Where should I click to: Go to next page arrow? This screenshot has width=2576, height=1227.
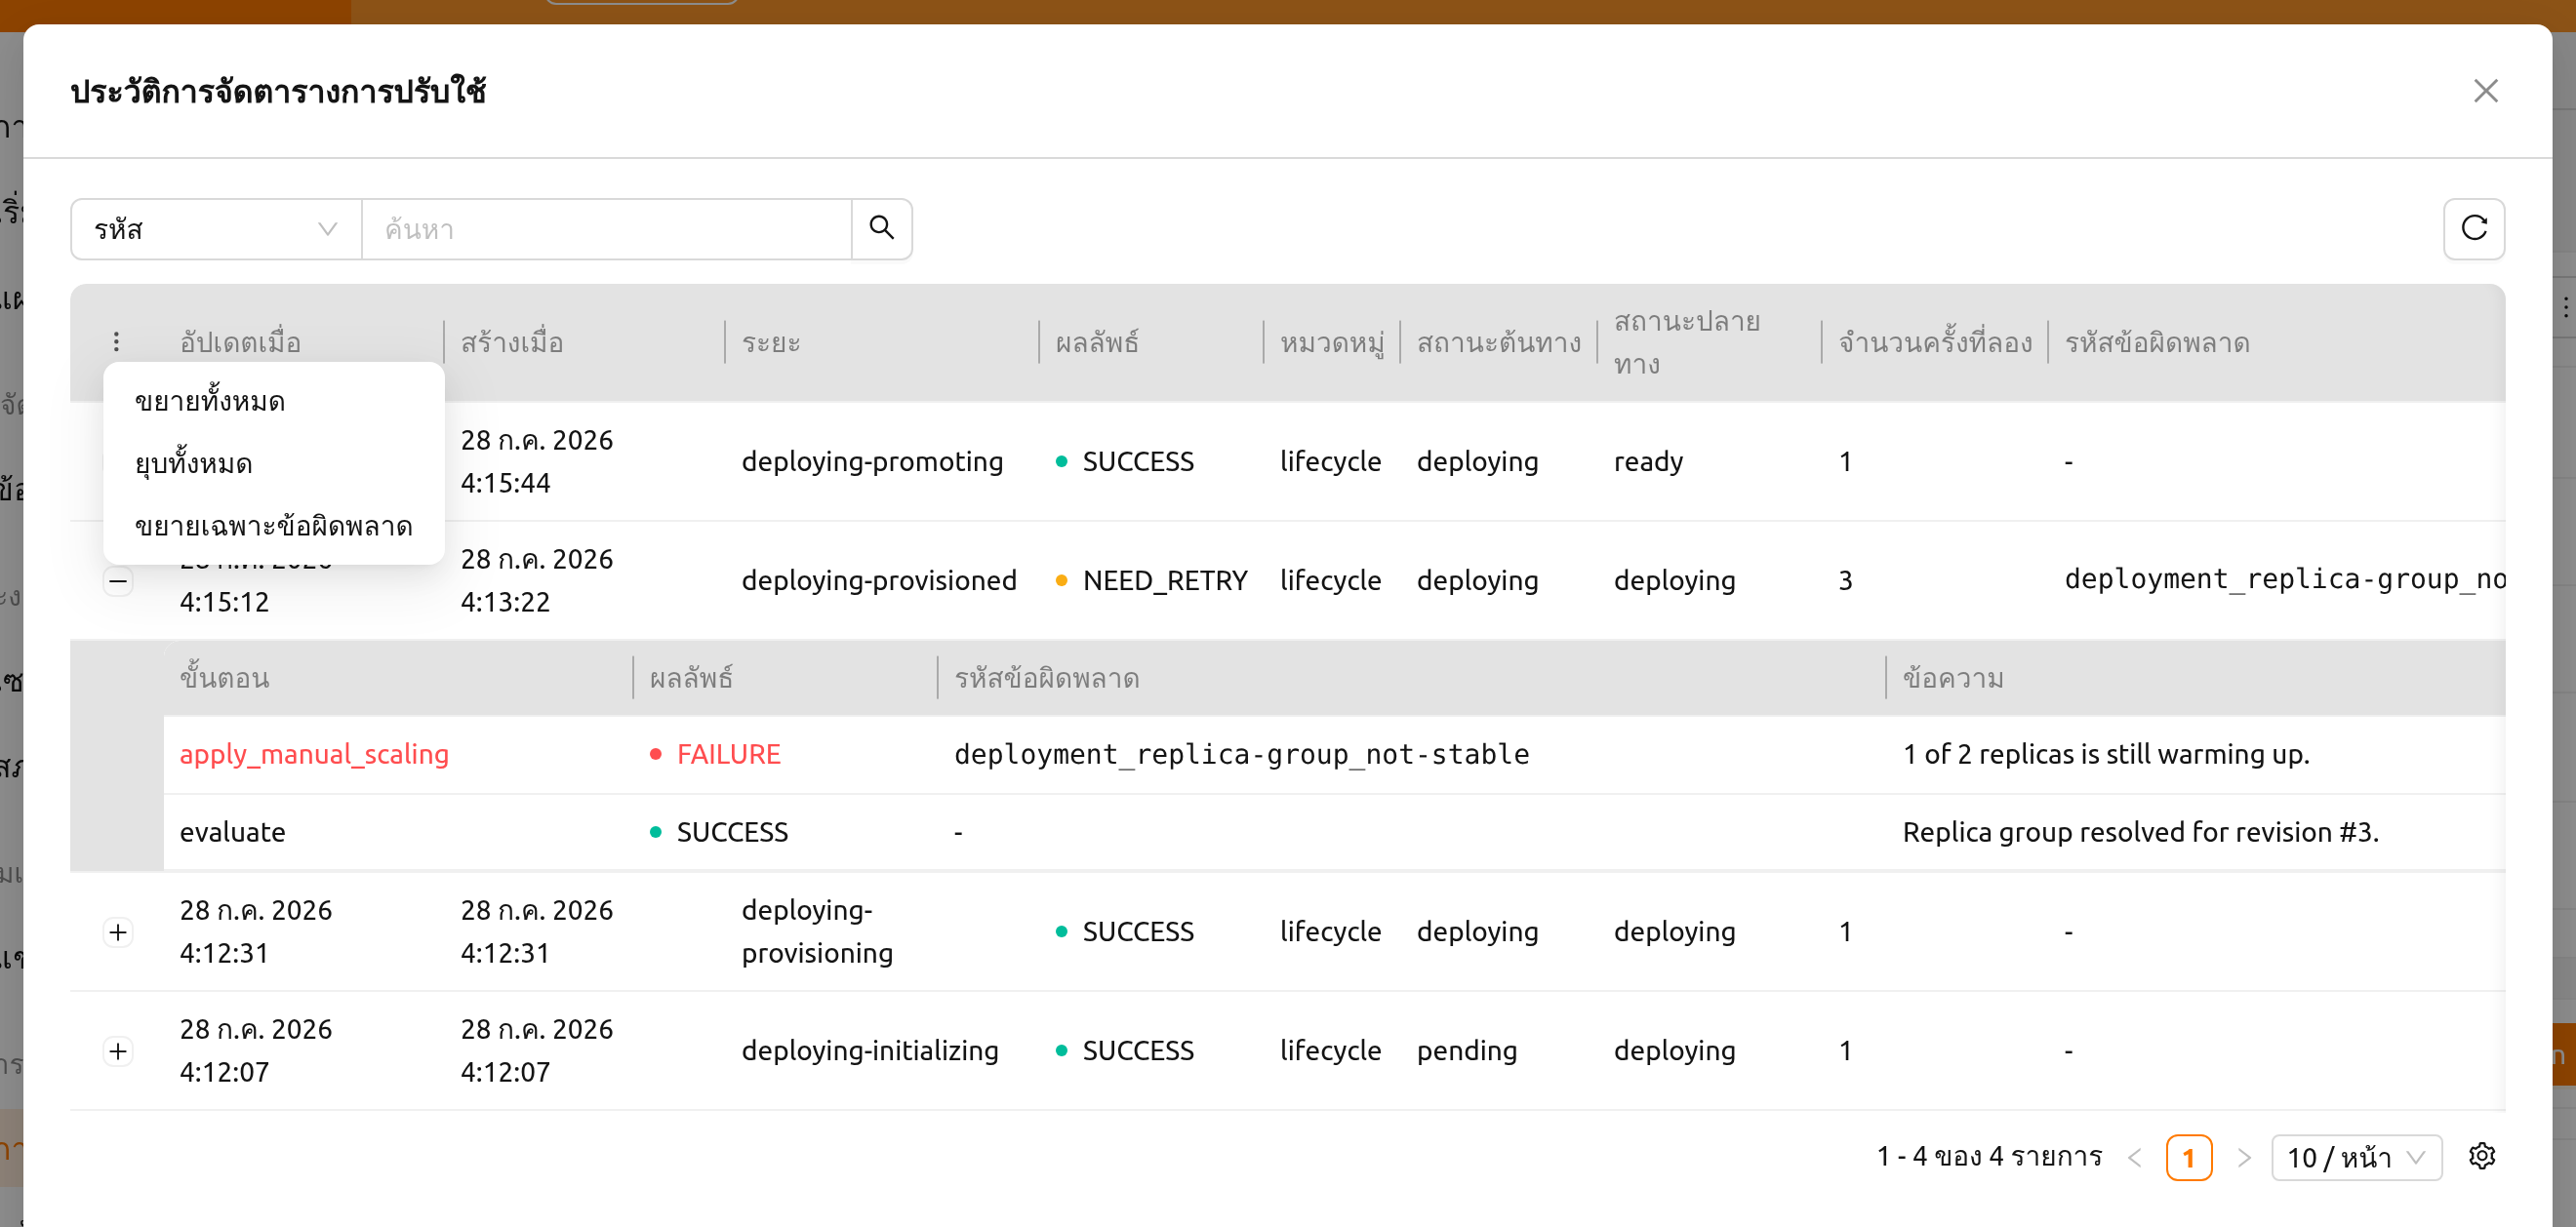2243,1157
